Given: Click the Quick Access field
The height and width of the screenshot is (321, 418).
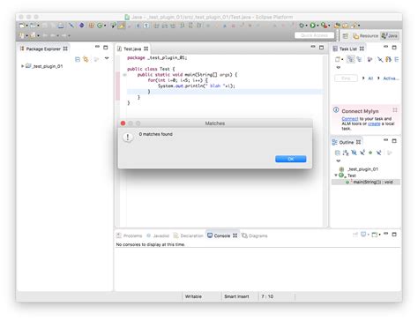Looking at the screenshot, I should (x=314, y=35).
